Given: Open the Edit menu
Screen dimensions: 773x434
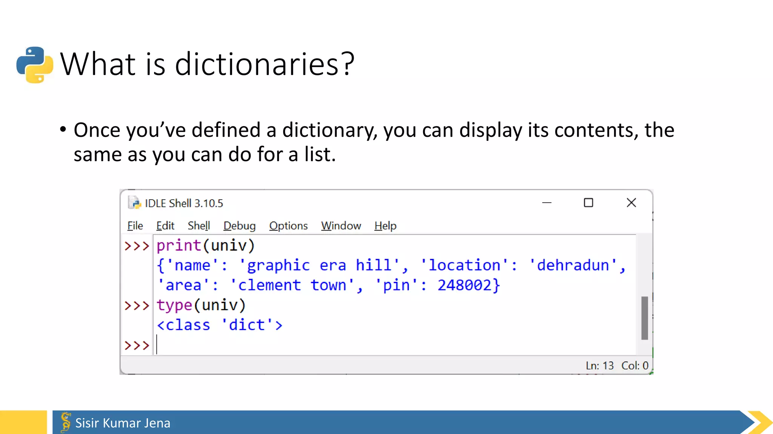Looking at the screenshot, I should (165, 226).
